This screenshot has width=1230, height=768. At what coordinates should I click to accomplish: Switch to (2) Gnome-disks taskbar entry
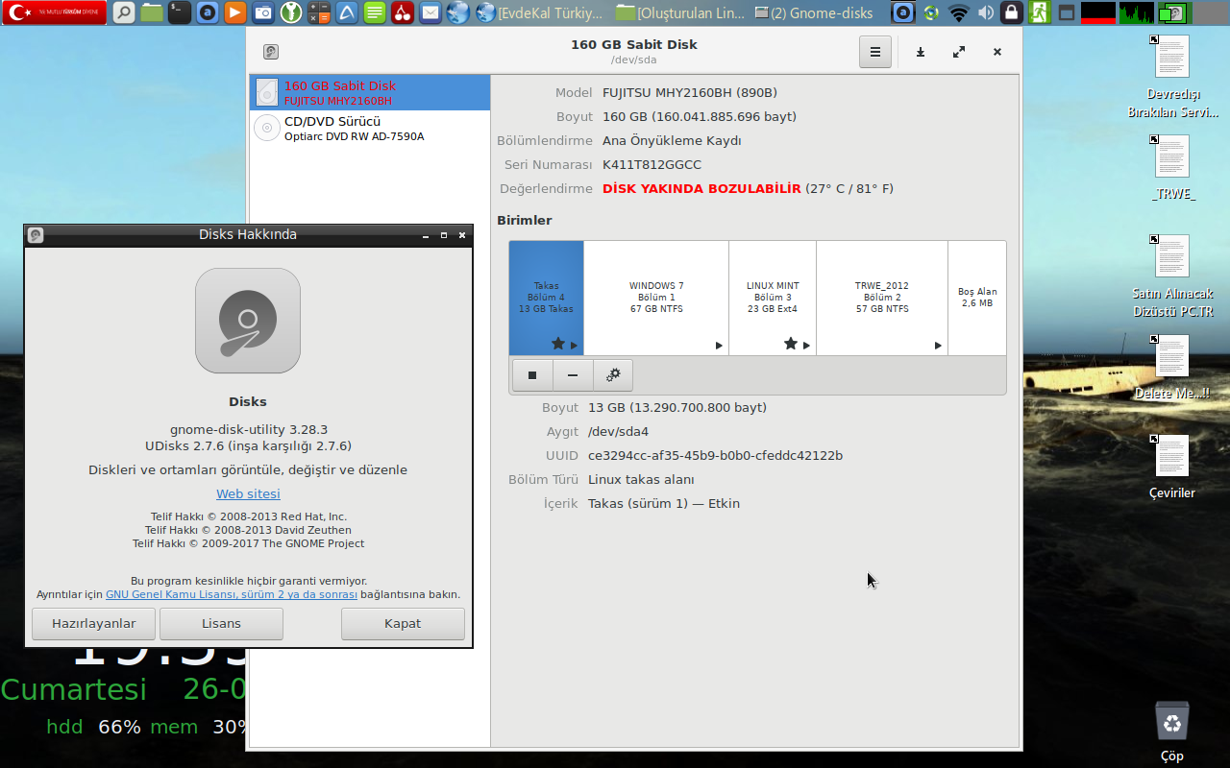pyautogui.click(x=815, y=12)
